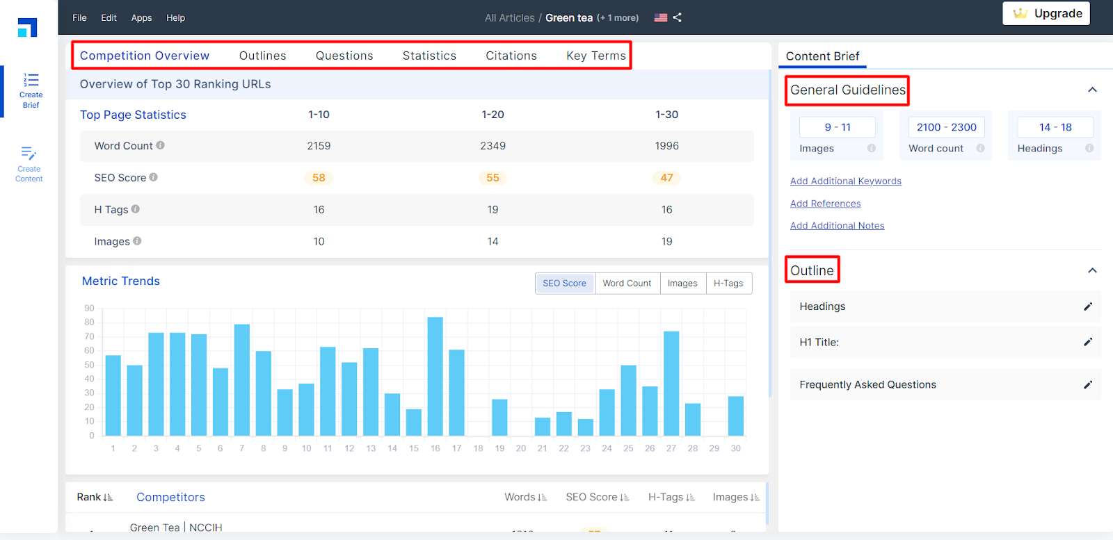The height and width of the screenshot is (540, 1113).
Task: Click Add Additional Keywords link
Action: pyautogui.click(x=845, y=181)
